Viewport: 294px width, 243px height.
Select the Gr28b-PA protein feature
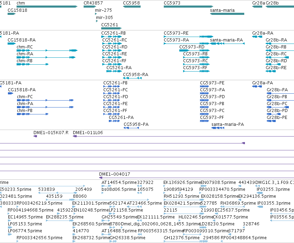pos(280,93)
